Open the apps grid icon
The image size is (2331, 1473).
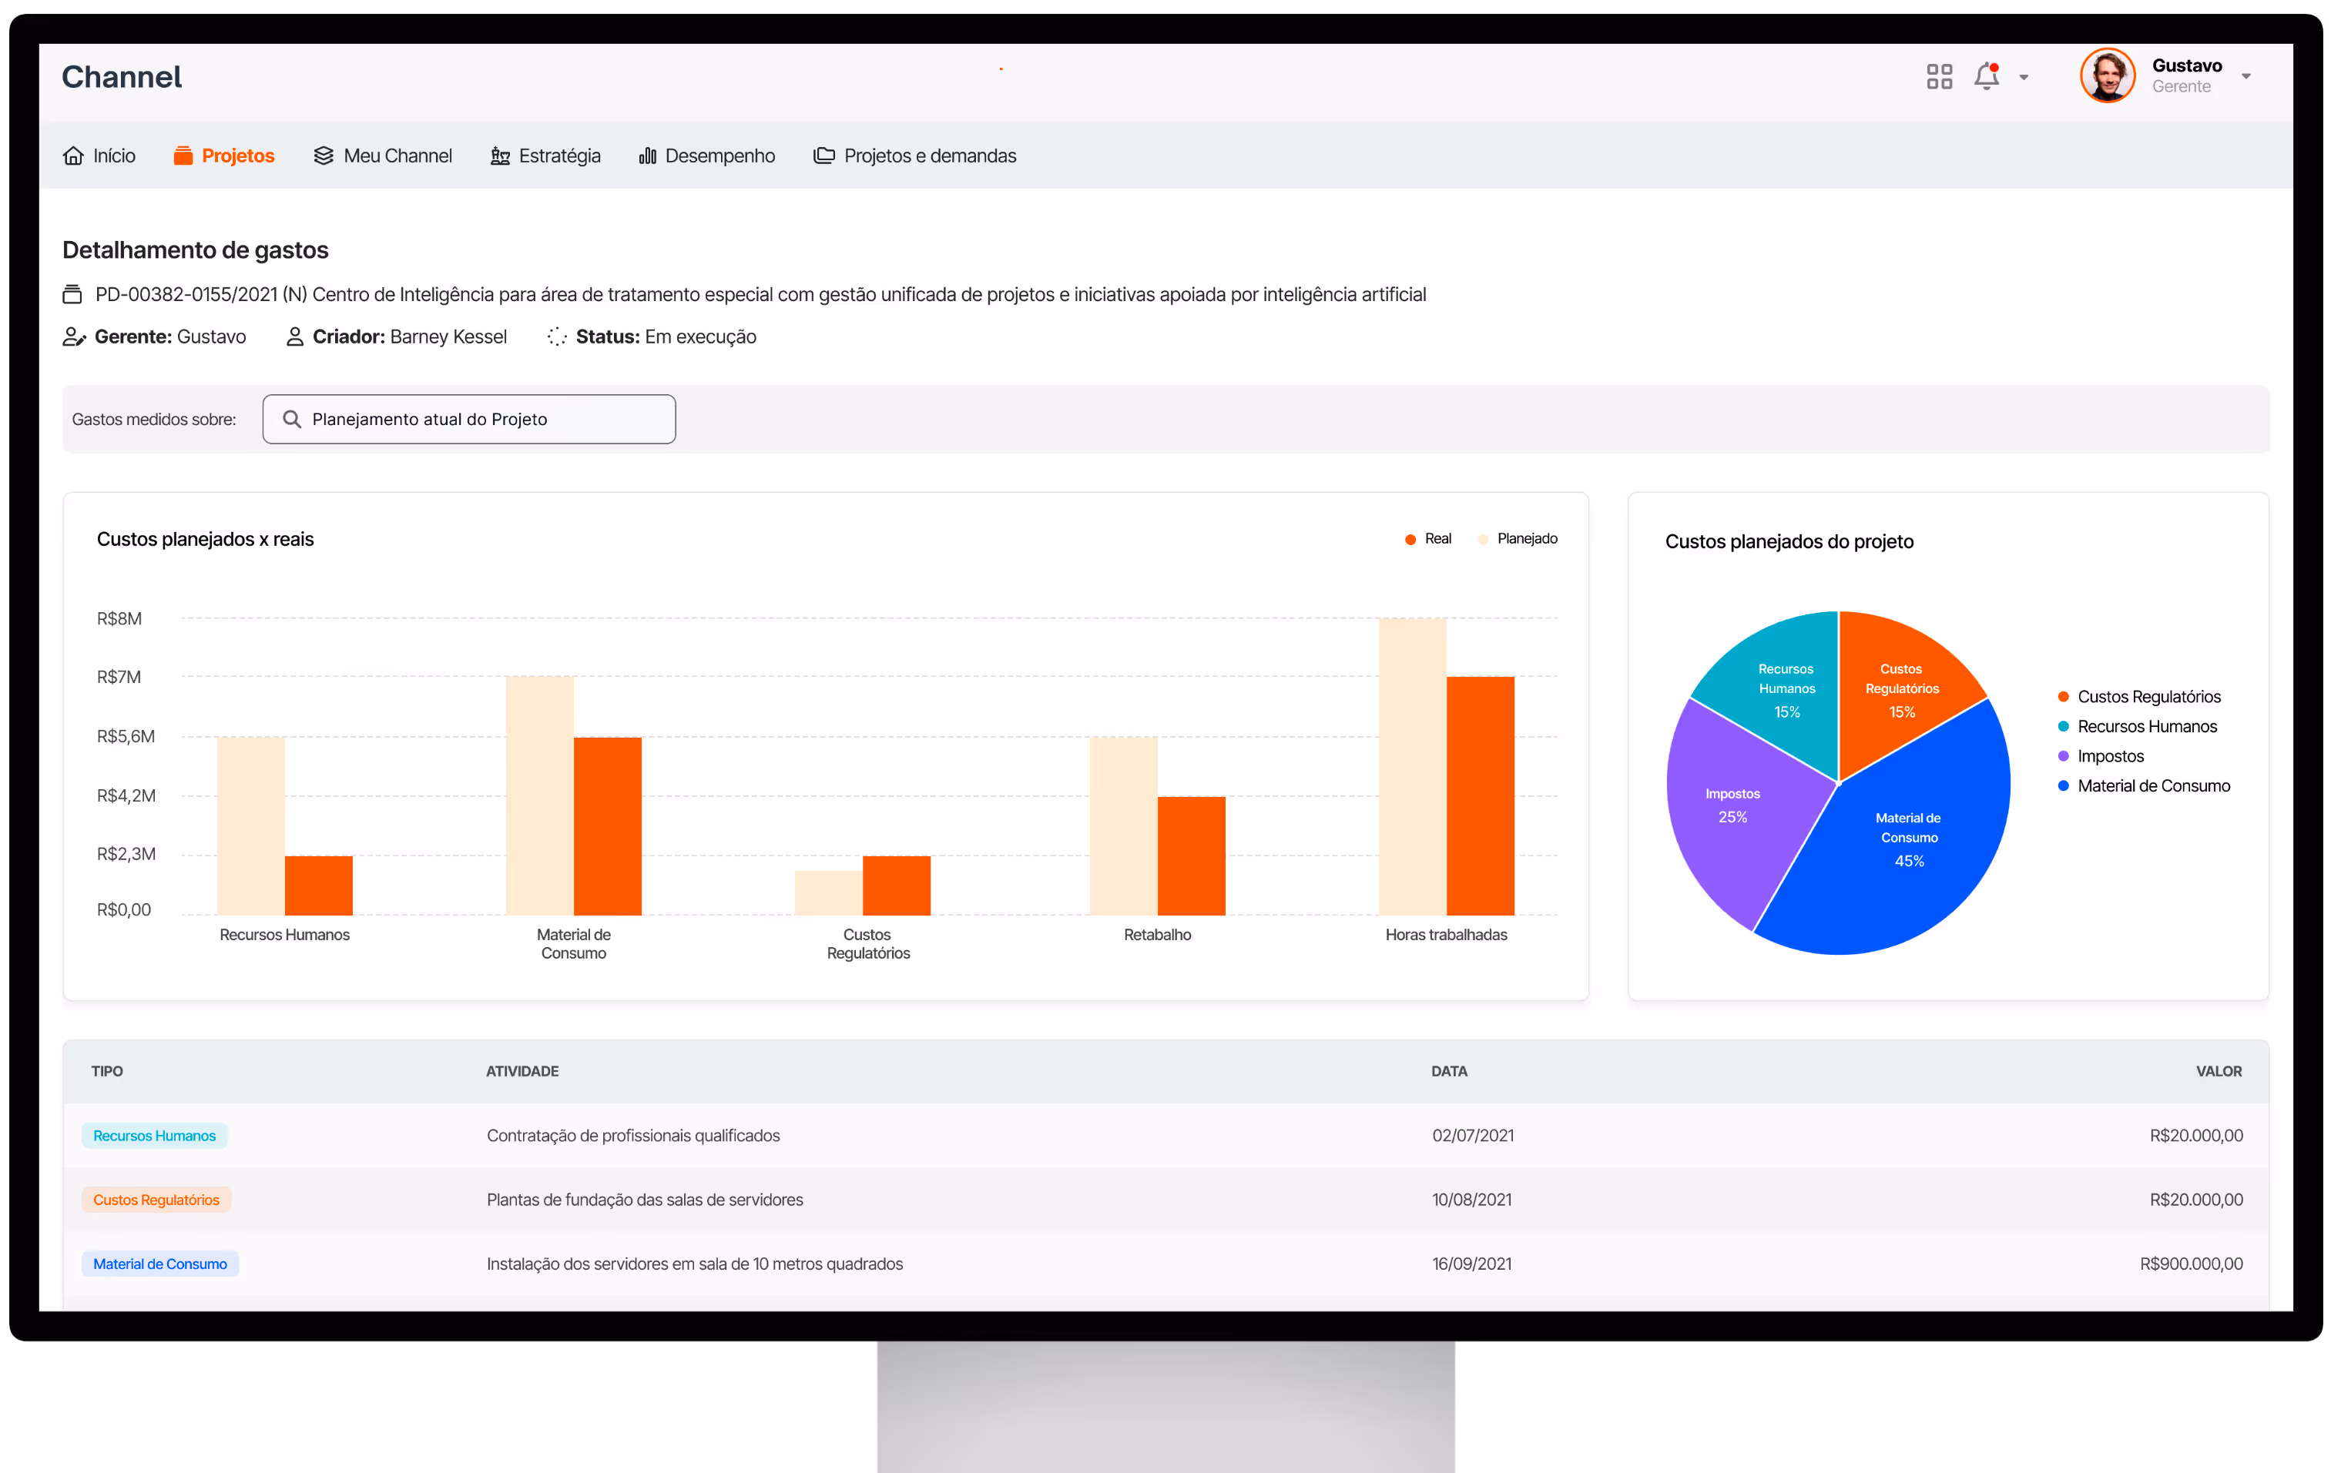[1939, 76]
